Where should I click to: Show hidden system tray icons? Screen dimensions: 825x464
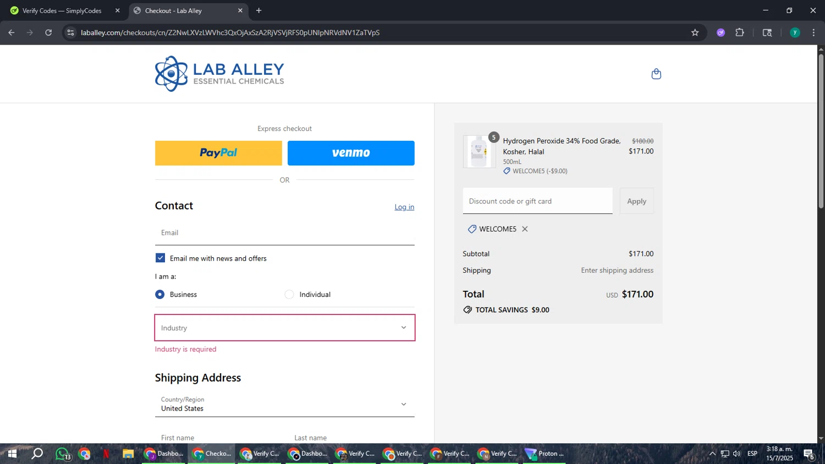coord(712,454)
